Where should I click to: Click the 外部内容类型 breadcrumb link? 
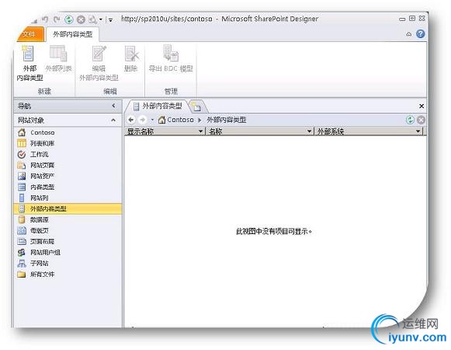pyautogui.click(x=227, y=120)
